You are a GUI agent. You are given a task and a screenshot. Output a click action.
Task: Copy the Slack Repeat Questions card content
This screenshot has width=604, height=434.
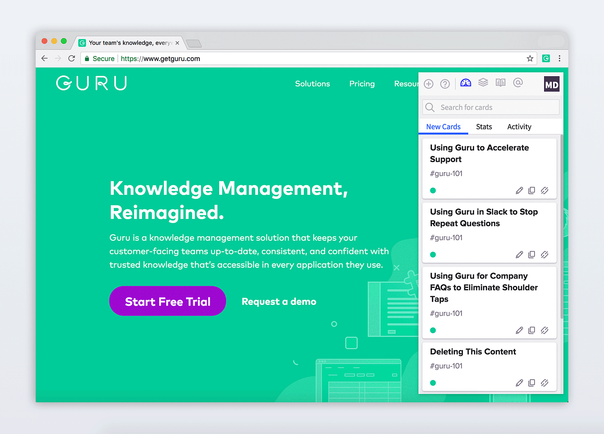point(532,254)
